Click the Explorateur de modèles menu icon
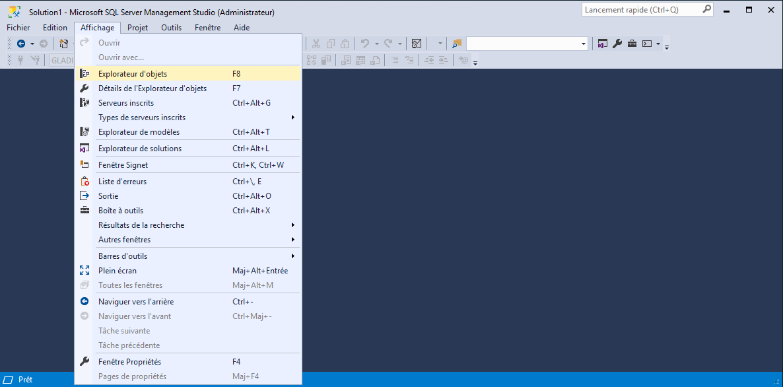The image size is (783, 387). point(85,132)
